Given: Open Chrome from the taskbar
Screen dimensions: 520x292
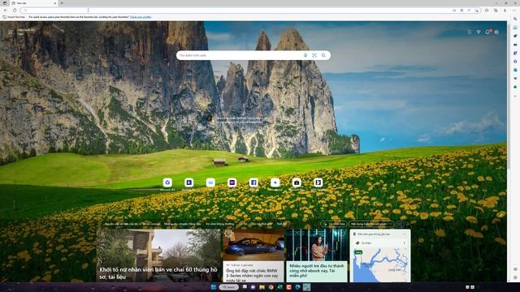Looking at the screenshot, I should (271, 287).
